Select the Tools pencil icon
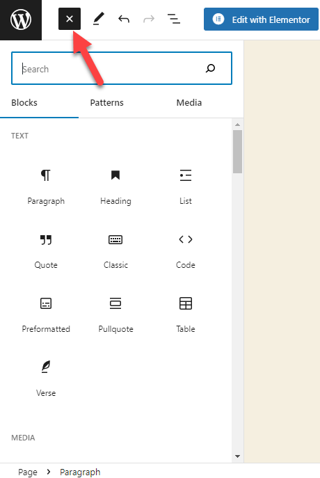 click(x=99, y=19)
